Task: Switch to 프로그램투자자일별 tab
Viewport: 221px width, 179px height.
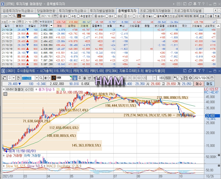Action: [188, 11]
